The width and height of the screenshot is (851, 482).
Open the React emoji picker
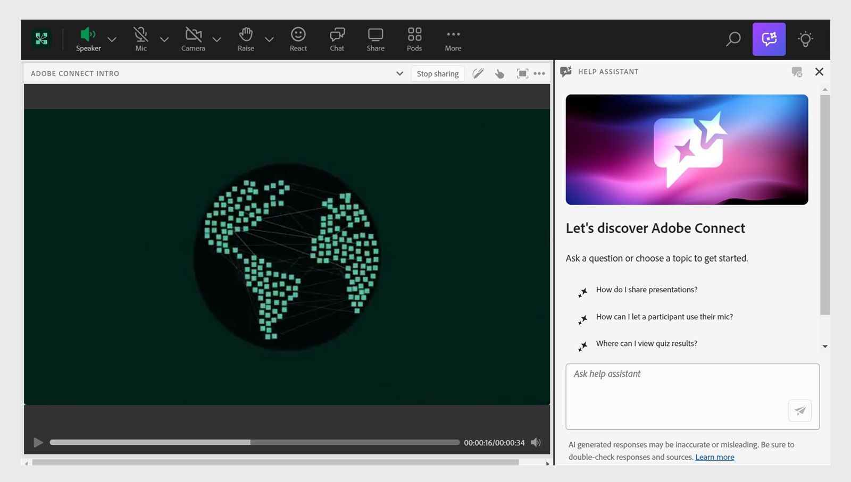coord(298,40)
